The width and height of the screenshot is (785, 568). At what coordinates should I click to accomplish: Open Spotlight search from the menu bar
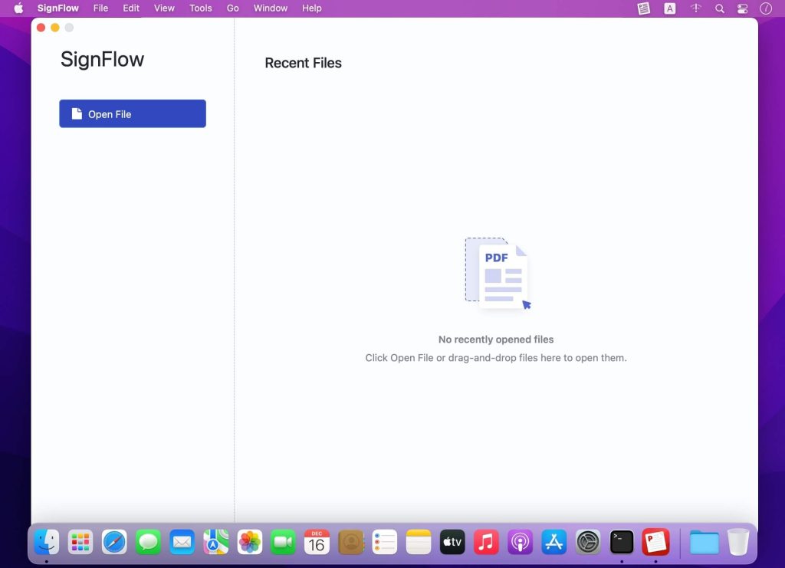[x=719, y=8]
